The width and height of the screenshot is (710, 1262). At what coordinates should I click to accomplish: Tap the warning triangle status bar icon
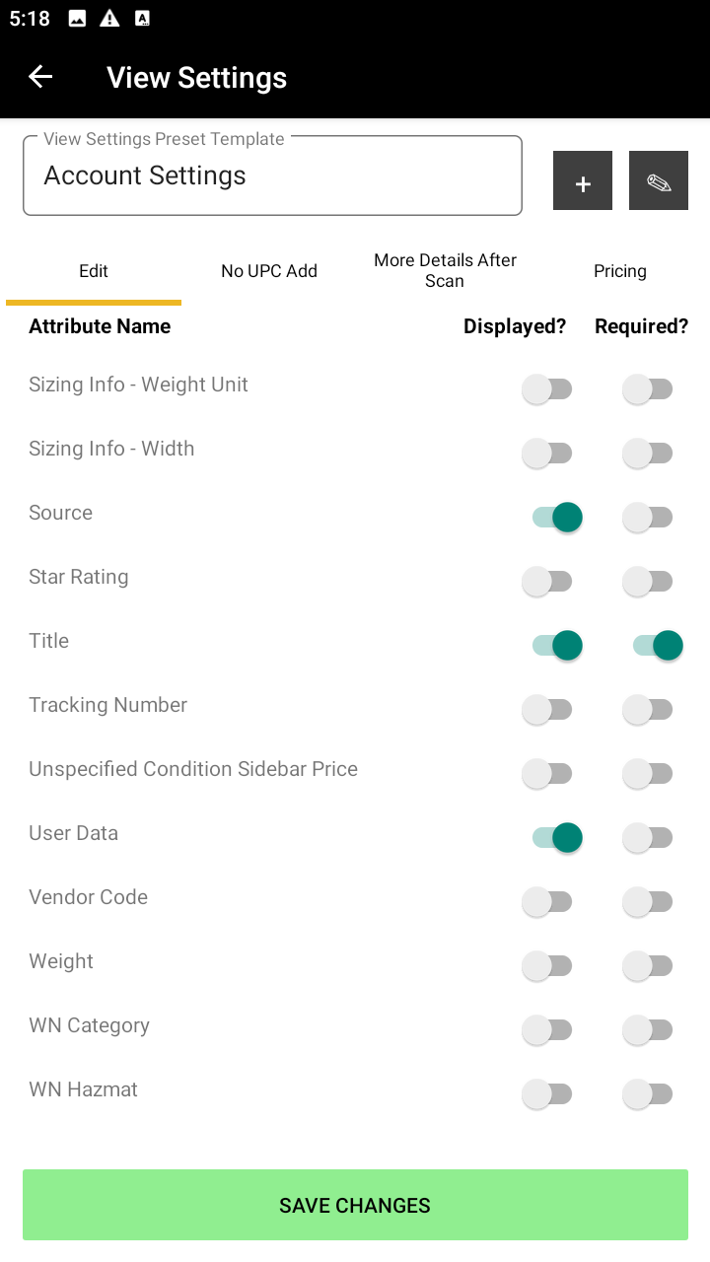109,19
